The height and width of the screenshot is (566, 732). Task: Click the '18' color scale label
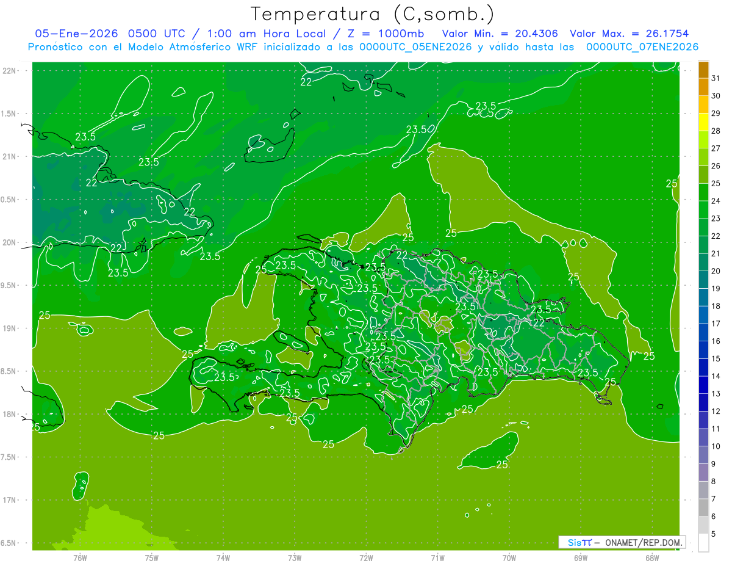pos(716,306)
